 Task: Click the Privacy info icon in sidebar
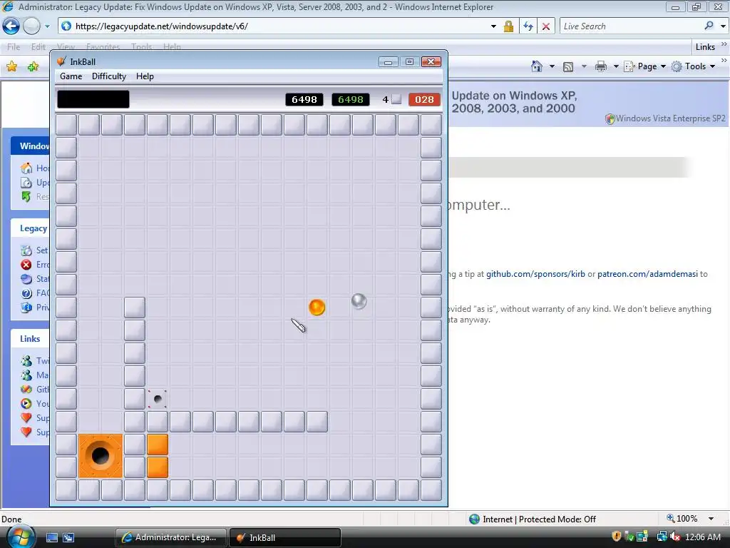click(26, 307)
